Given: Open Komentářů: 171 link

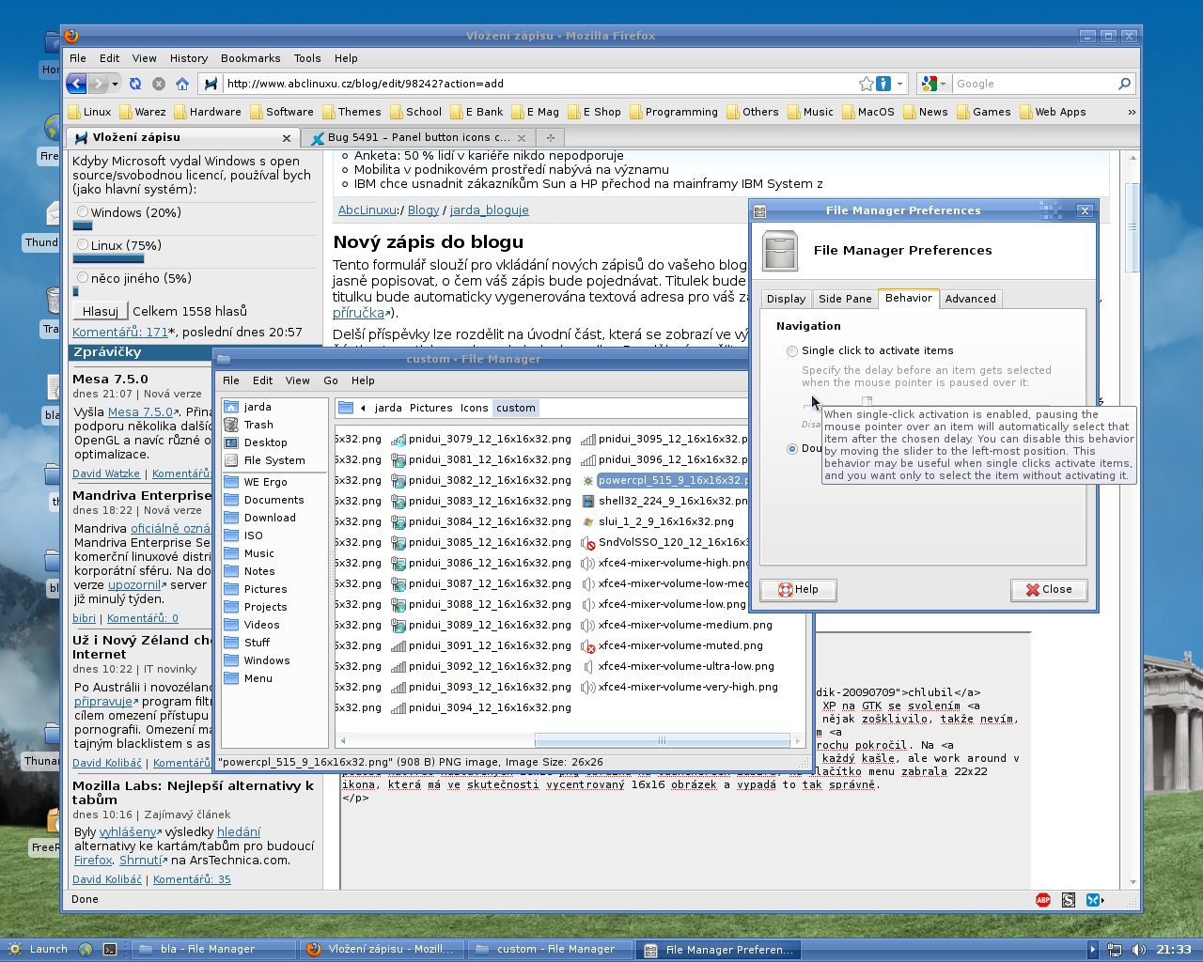Looking at the screenshot, I should 119,332.
